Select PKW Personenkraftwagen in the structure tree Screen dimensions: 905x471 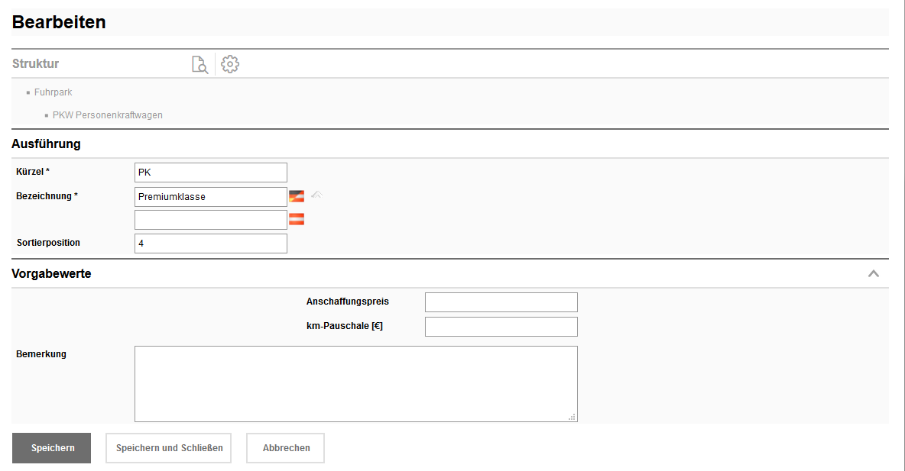107,115
